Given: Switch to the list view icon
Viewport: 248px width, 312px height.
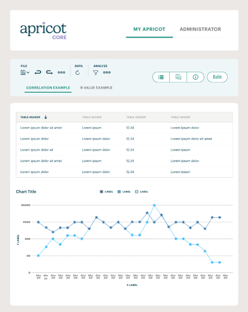Looking at the screenshot, I should tap(161, 77).
